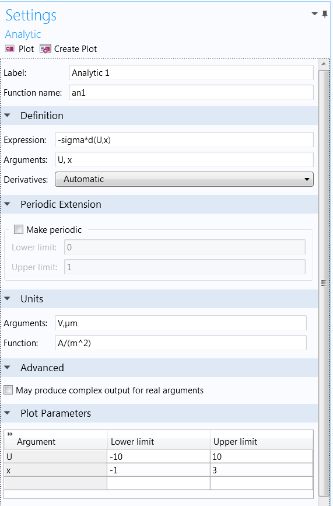Image resolution: width=333 pixels, height=506 pixels.
Task: Click the Units Function field A/(m^2)
Action: coord(181,343)
